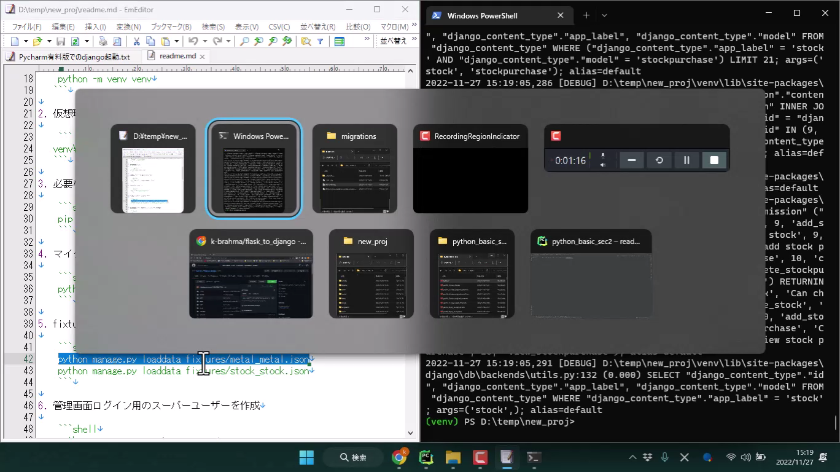
Task: Open PyCharm from the taskbar
Action: (426, 457)
